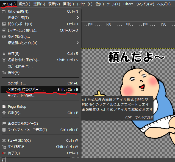
Task: Click the X icon beside ビューを閉じる
Action: coord(4,141)
